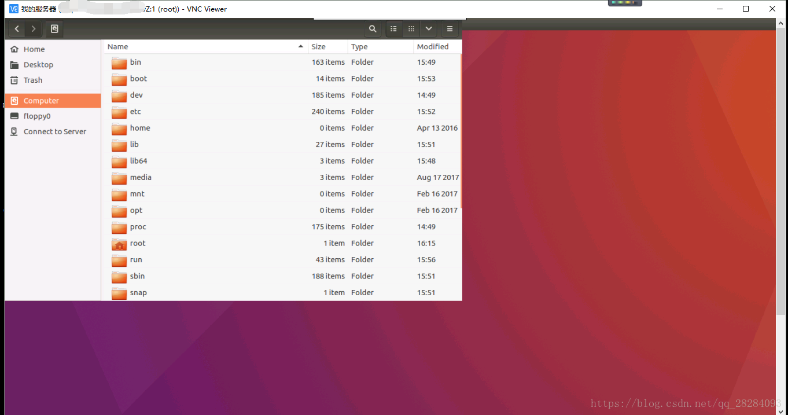Select Computer in the sidebar

click(53, 101)
